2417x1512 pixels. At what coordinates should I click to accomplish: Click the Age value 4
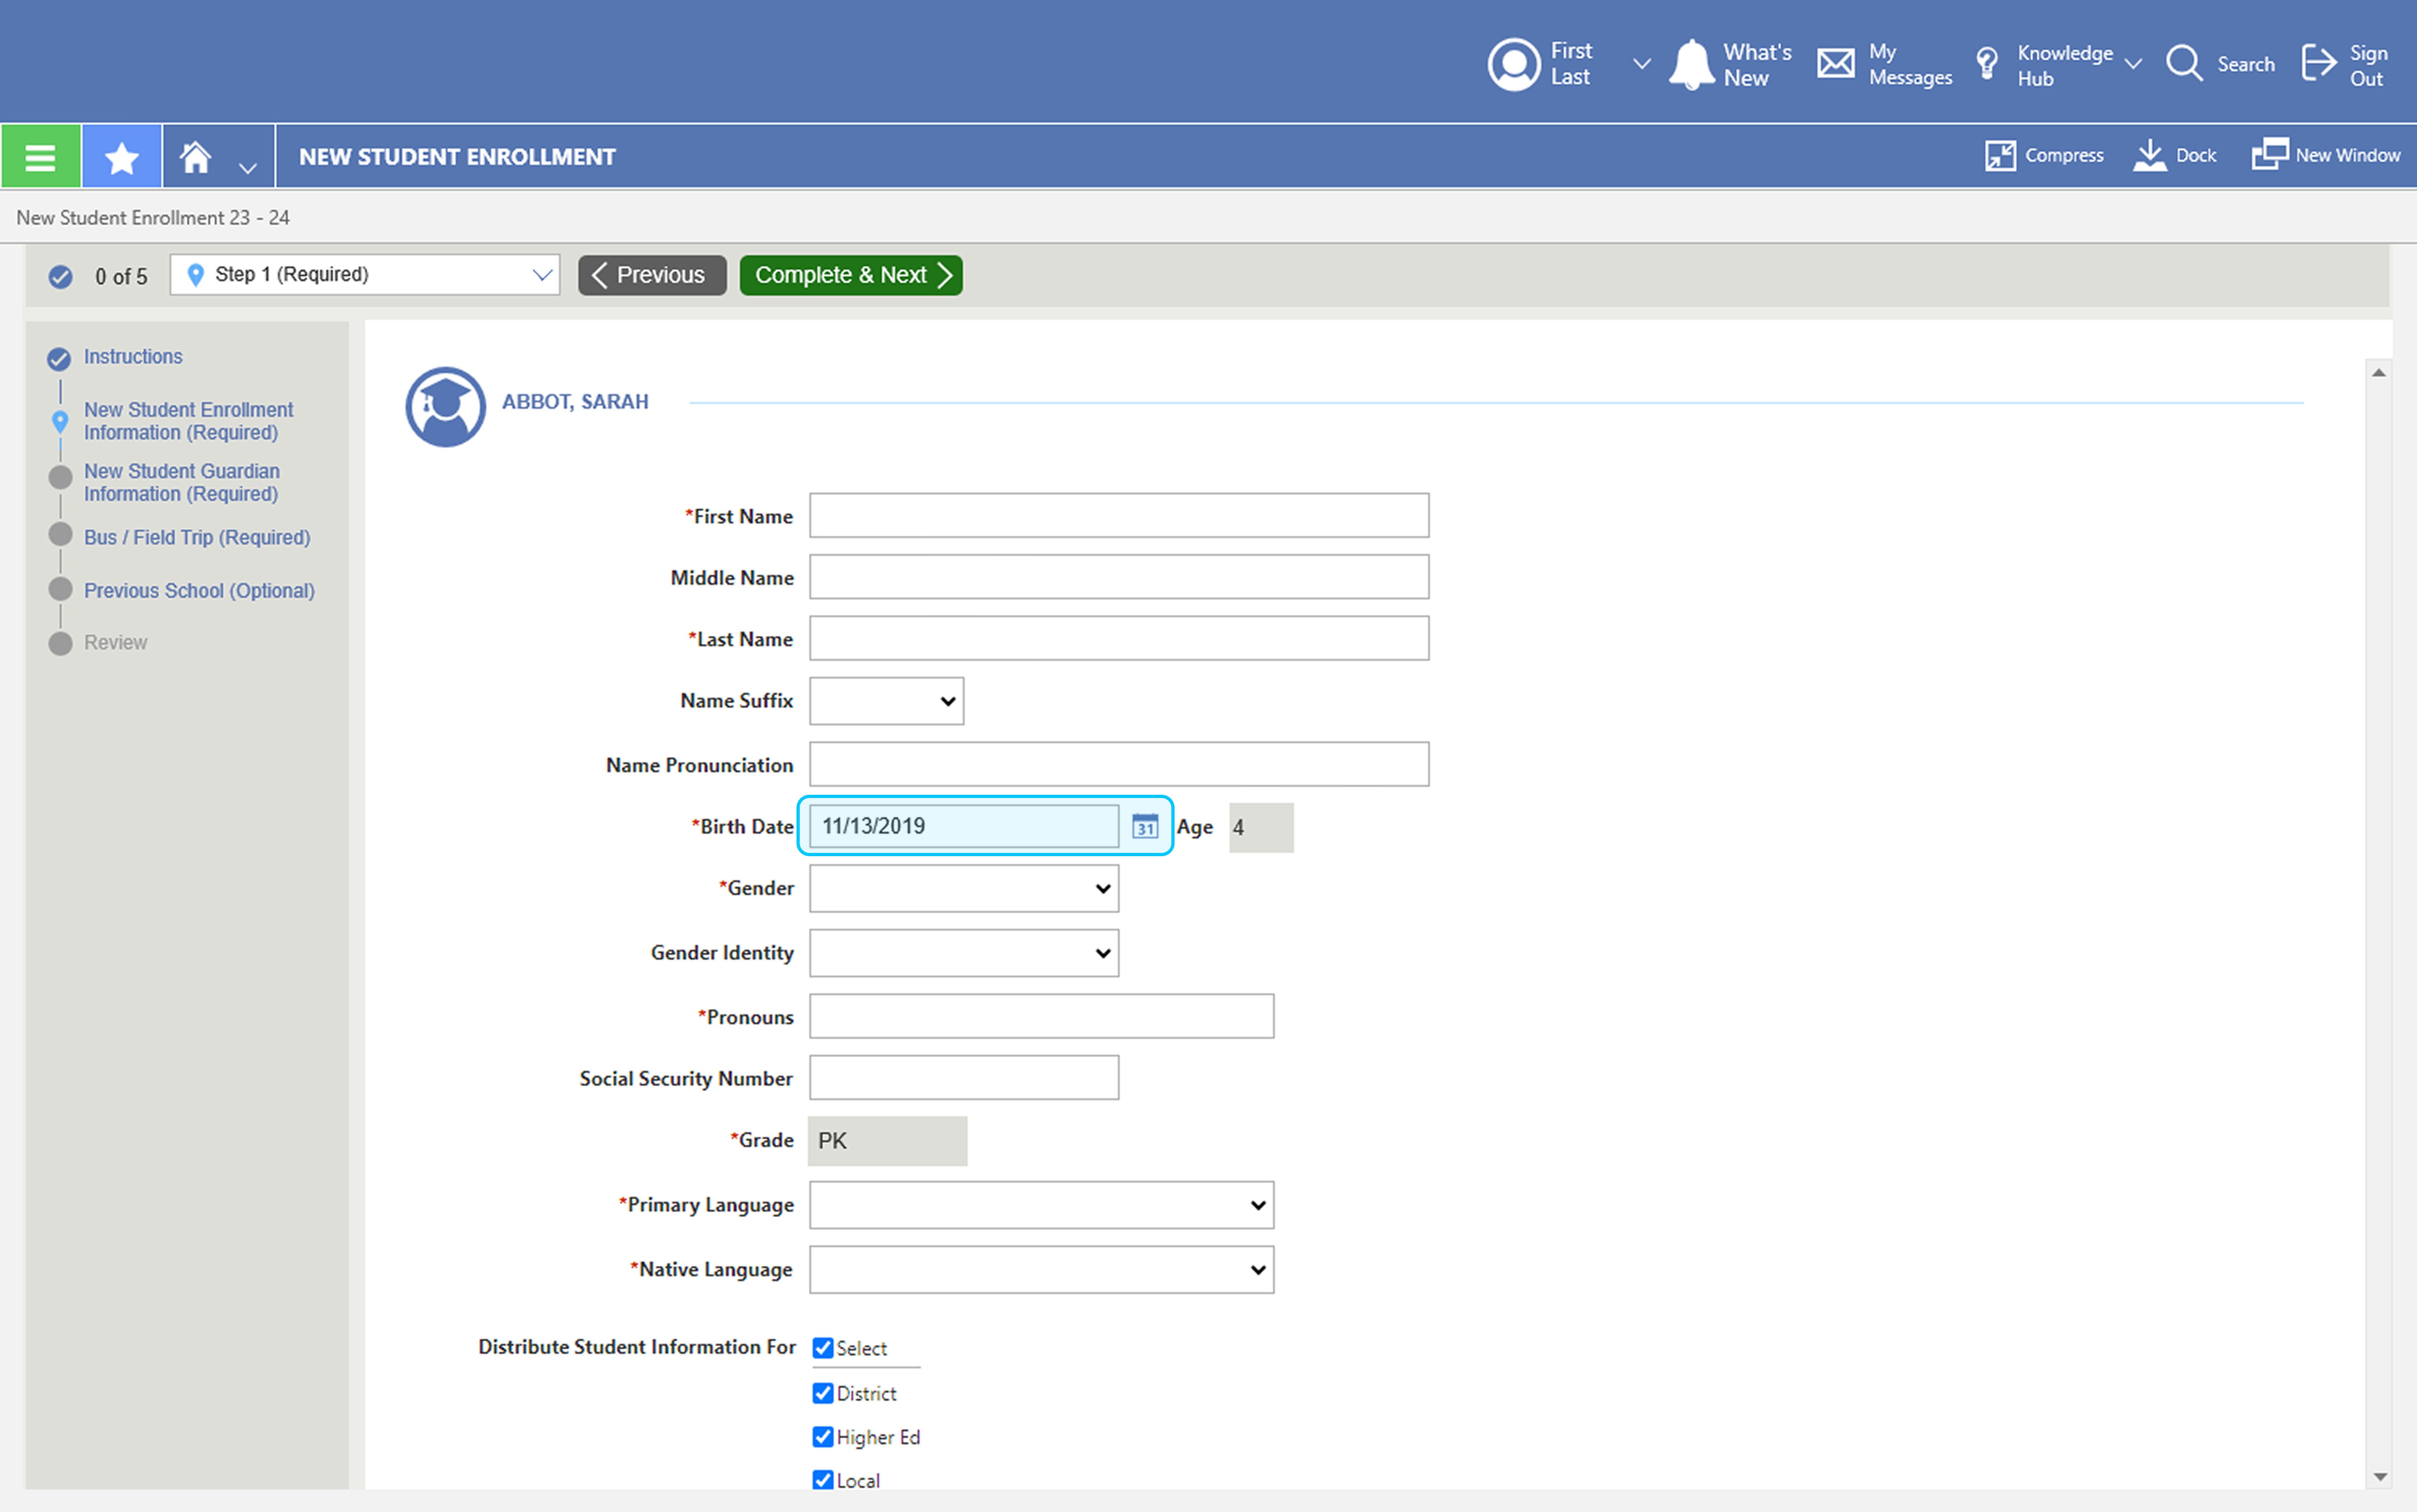point(1260,827)
